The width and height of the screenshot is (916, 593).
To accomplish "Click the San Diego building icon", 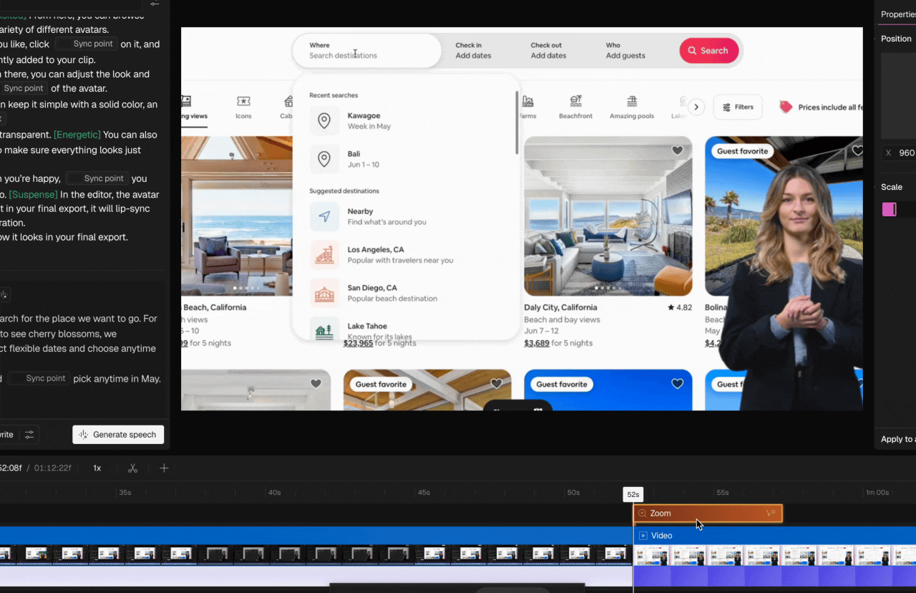I will tap(324, 293).
